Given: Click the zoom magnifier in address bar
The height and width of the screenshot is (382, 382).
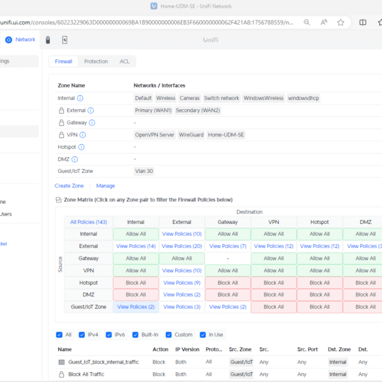Looking at the screenshot, I should coord(307,22).
